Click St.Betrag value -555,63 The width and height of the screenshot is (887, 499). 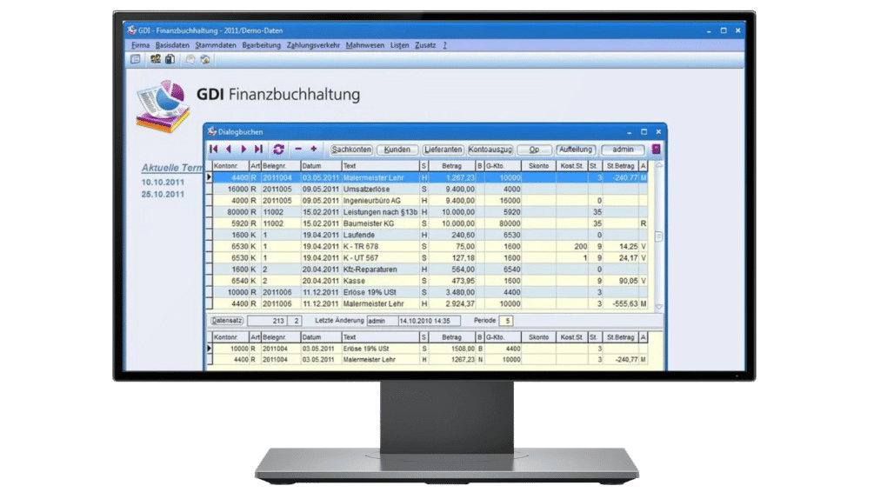624,303
